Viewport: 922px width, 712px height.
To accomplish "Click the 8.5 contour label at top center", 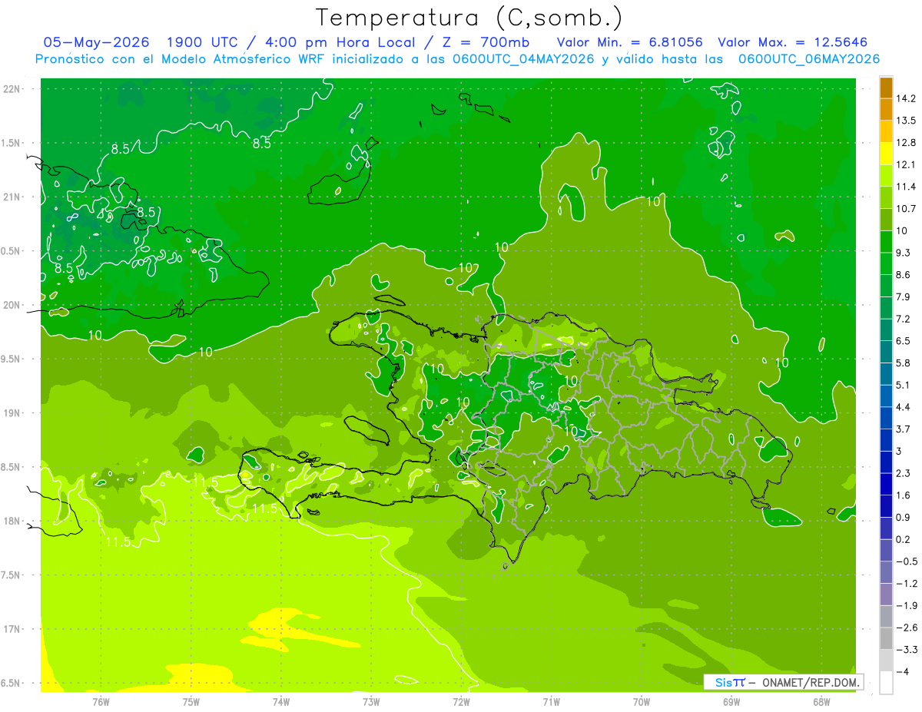I will (x=261, y=143).
